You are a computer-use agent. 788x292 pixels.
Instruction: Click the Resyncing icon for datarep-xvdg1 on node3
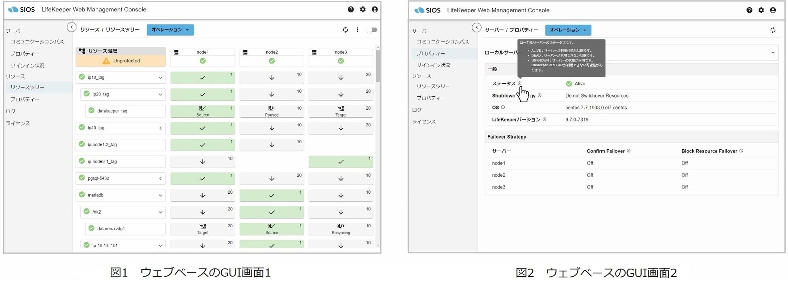tap(341, 226)
